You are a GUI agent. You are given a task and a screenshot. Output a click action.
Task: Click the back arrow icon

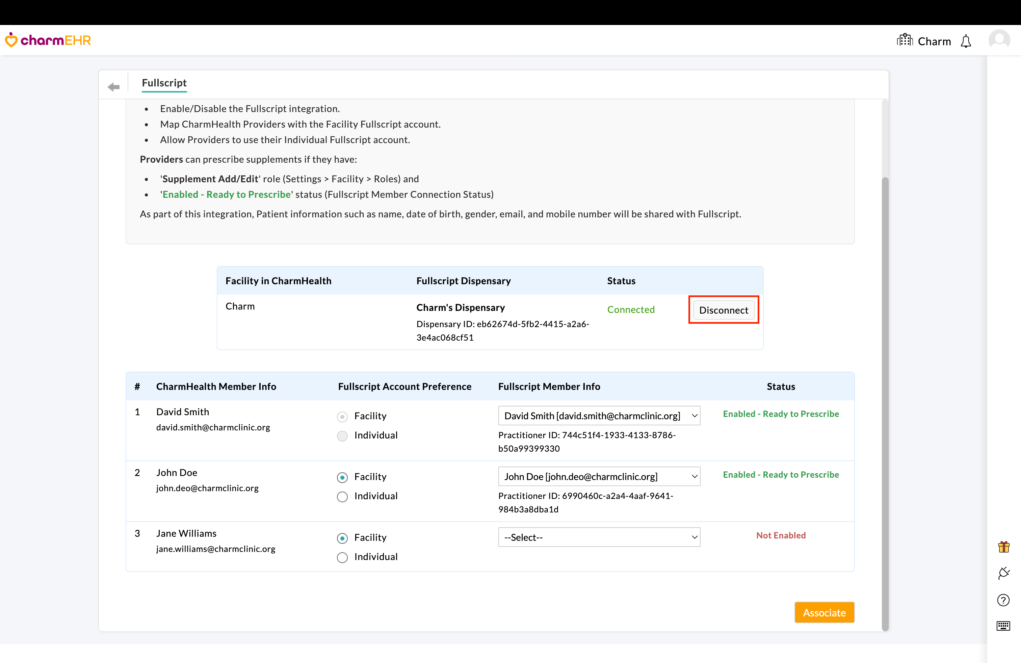pos(114,87)
